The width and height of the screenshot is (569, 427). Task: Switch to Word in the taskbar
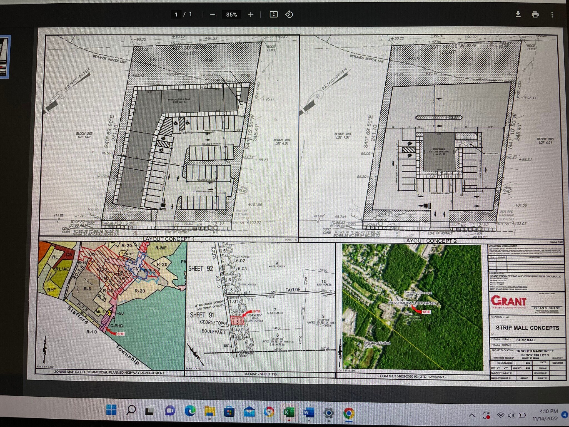click(308, 413)
